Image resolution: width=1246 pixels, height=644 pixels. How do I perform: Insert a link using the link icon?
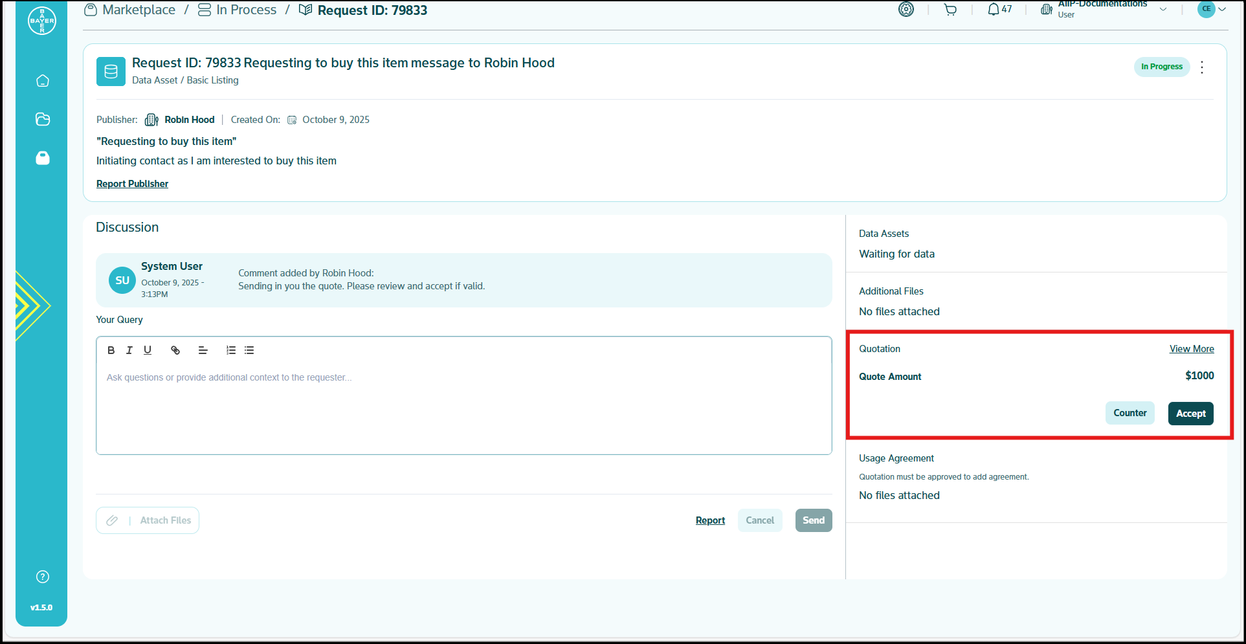175,350
